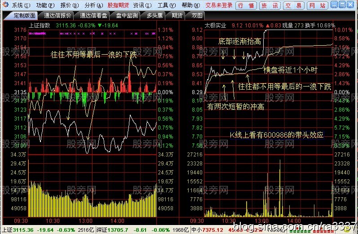Click the 1968亿 turnover value in status bar
358x234 pixels.
(181, 230)
